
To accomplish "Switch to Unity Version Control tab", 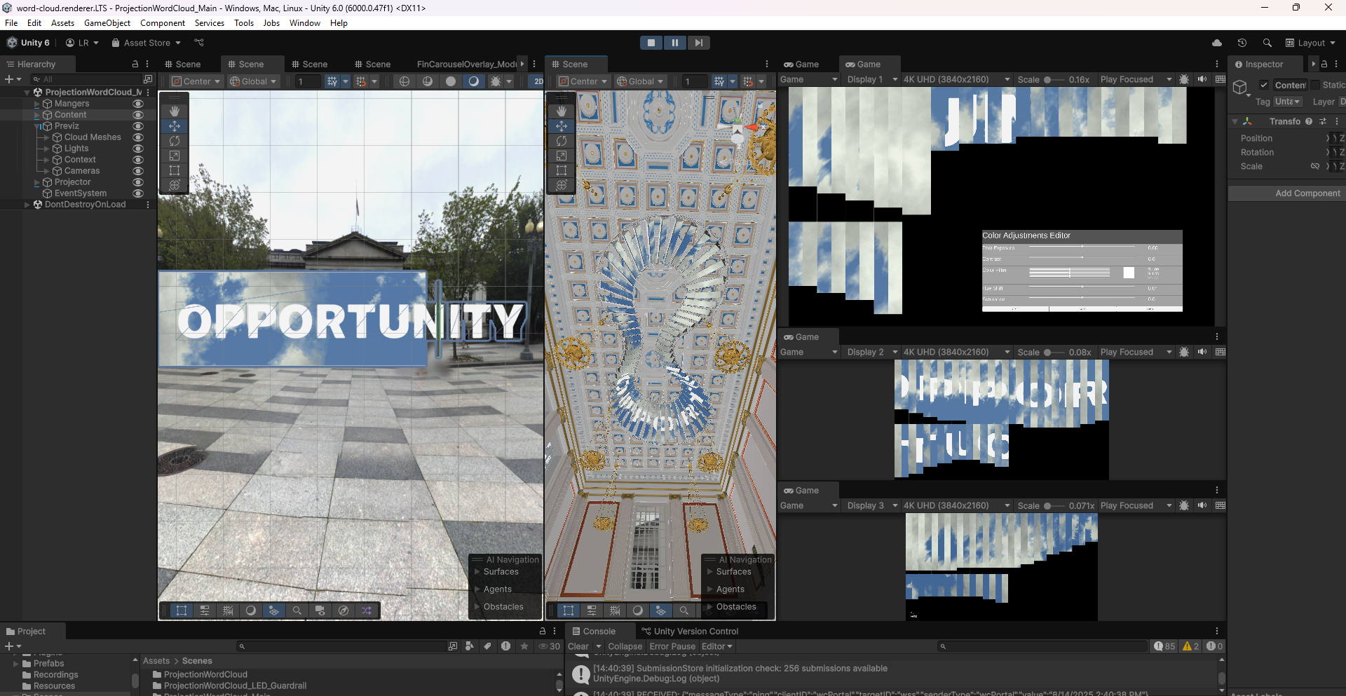I will (690, 631).
